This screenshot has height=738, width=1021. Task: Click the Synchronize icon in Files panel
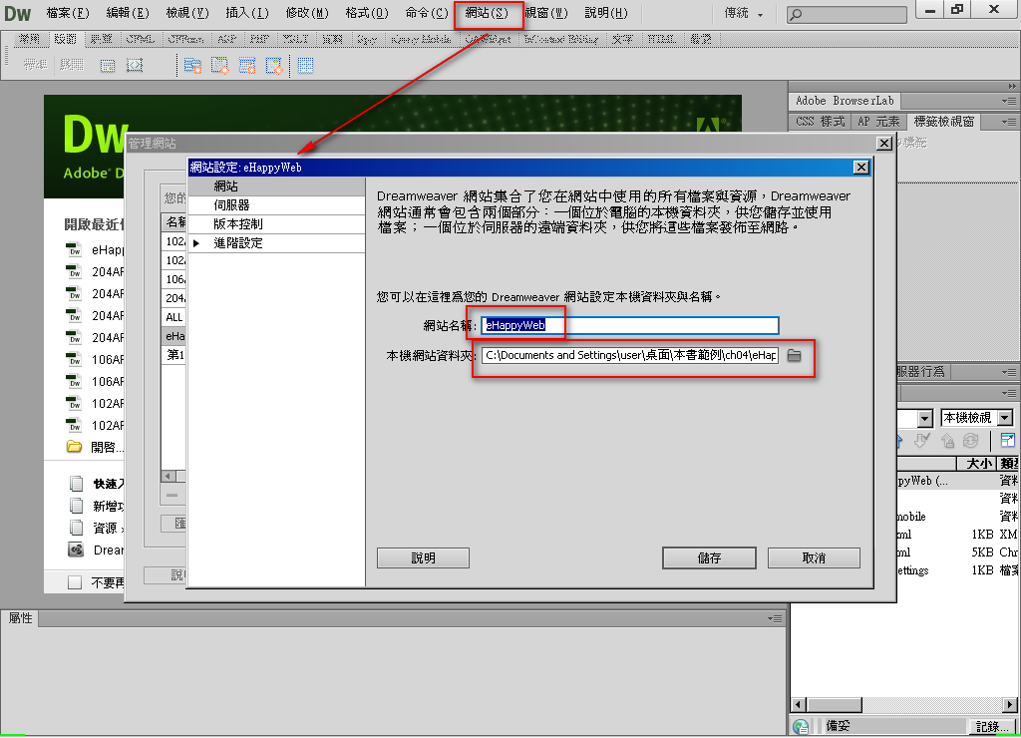coord(971,441)
